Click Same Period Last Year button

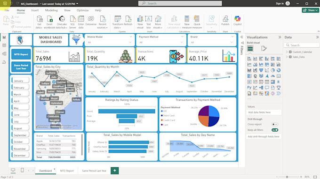21,67
